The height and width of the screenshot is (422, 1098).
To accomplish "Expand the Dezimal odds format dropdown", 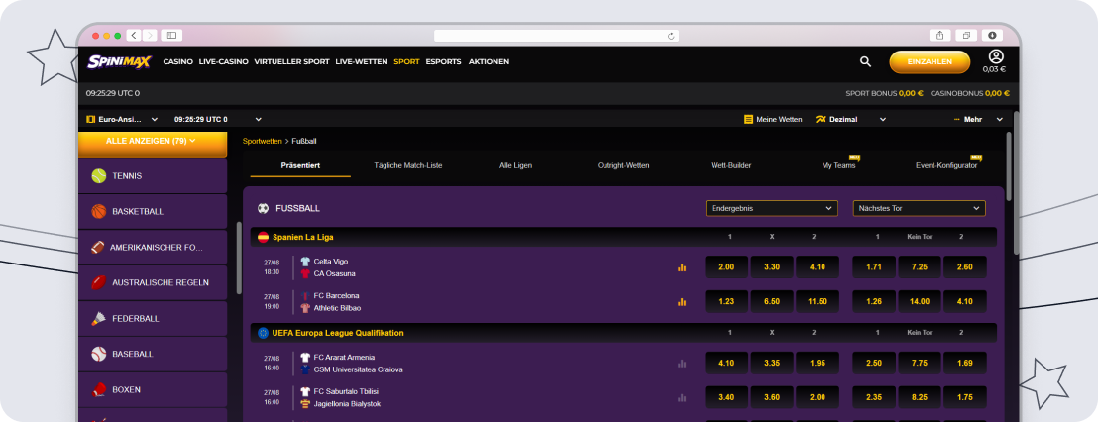I will (882, 120).
